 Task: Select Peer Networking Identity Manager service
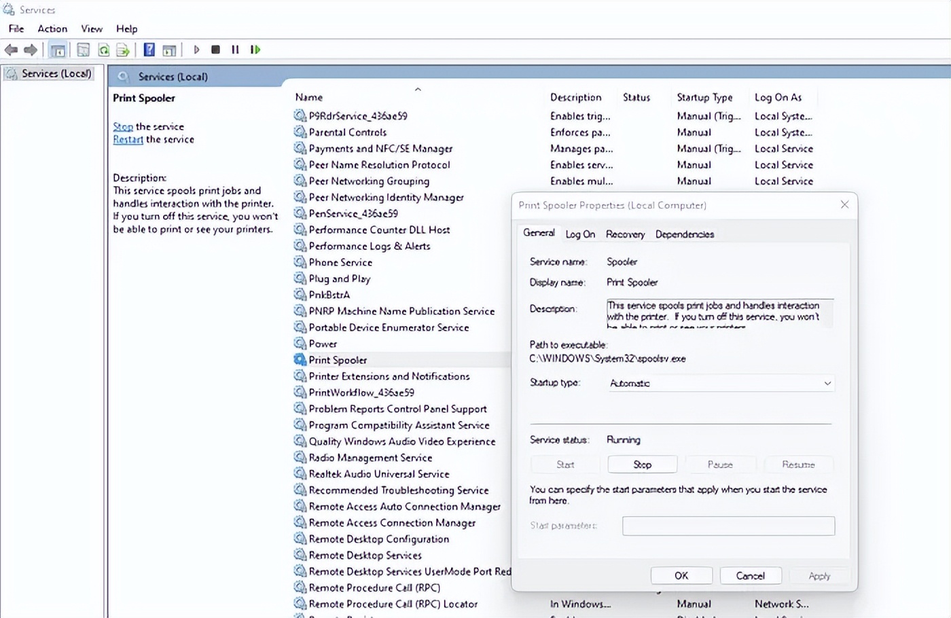tap(387, 198)
